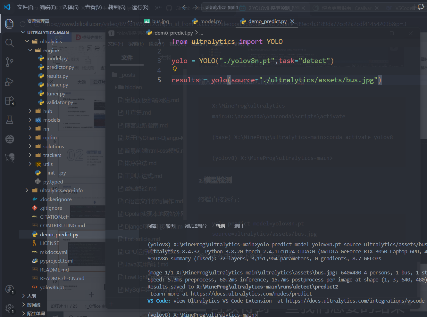Switch to the model.py editor tab
The image size is (427, 317).
211,21
